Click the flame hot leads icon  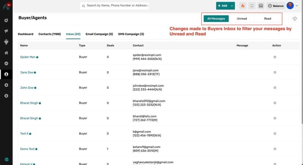[243, 6]
